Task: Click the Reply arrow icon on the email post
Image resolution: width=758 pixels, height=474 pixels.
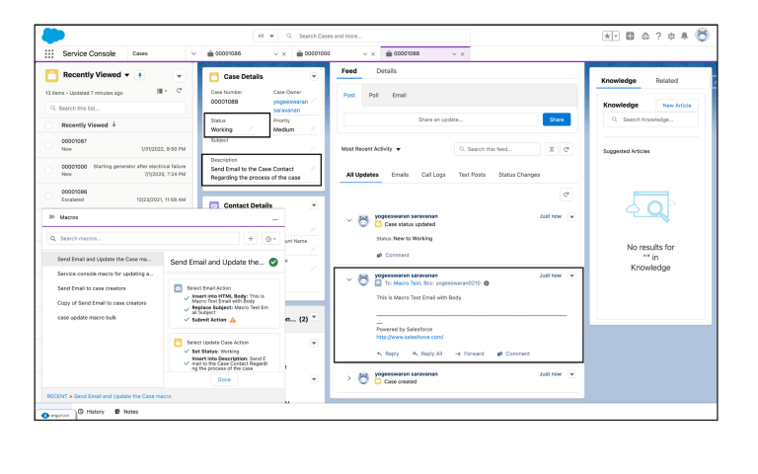Action: click(x=379, y=354)
